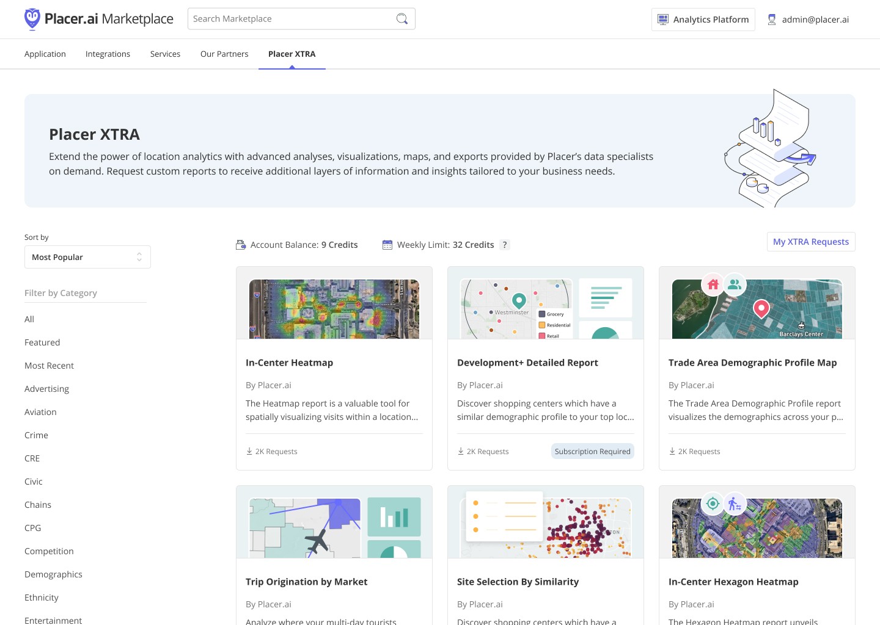Open the Sort by Most Popular dropdown
This screenshot has height=625, width=880.
coord(87,257)
